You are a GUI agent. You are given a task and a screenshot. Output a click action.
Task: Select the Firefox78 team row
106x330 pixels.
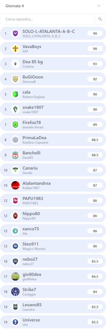[53, 125]
